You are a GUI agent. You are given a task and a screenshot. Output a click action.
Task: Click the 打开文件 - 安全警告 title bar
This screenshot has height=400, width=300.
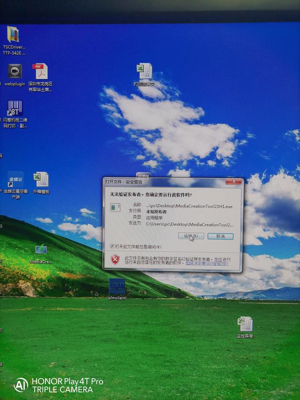(x=165, y=181)
